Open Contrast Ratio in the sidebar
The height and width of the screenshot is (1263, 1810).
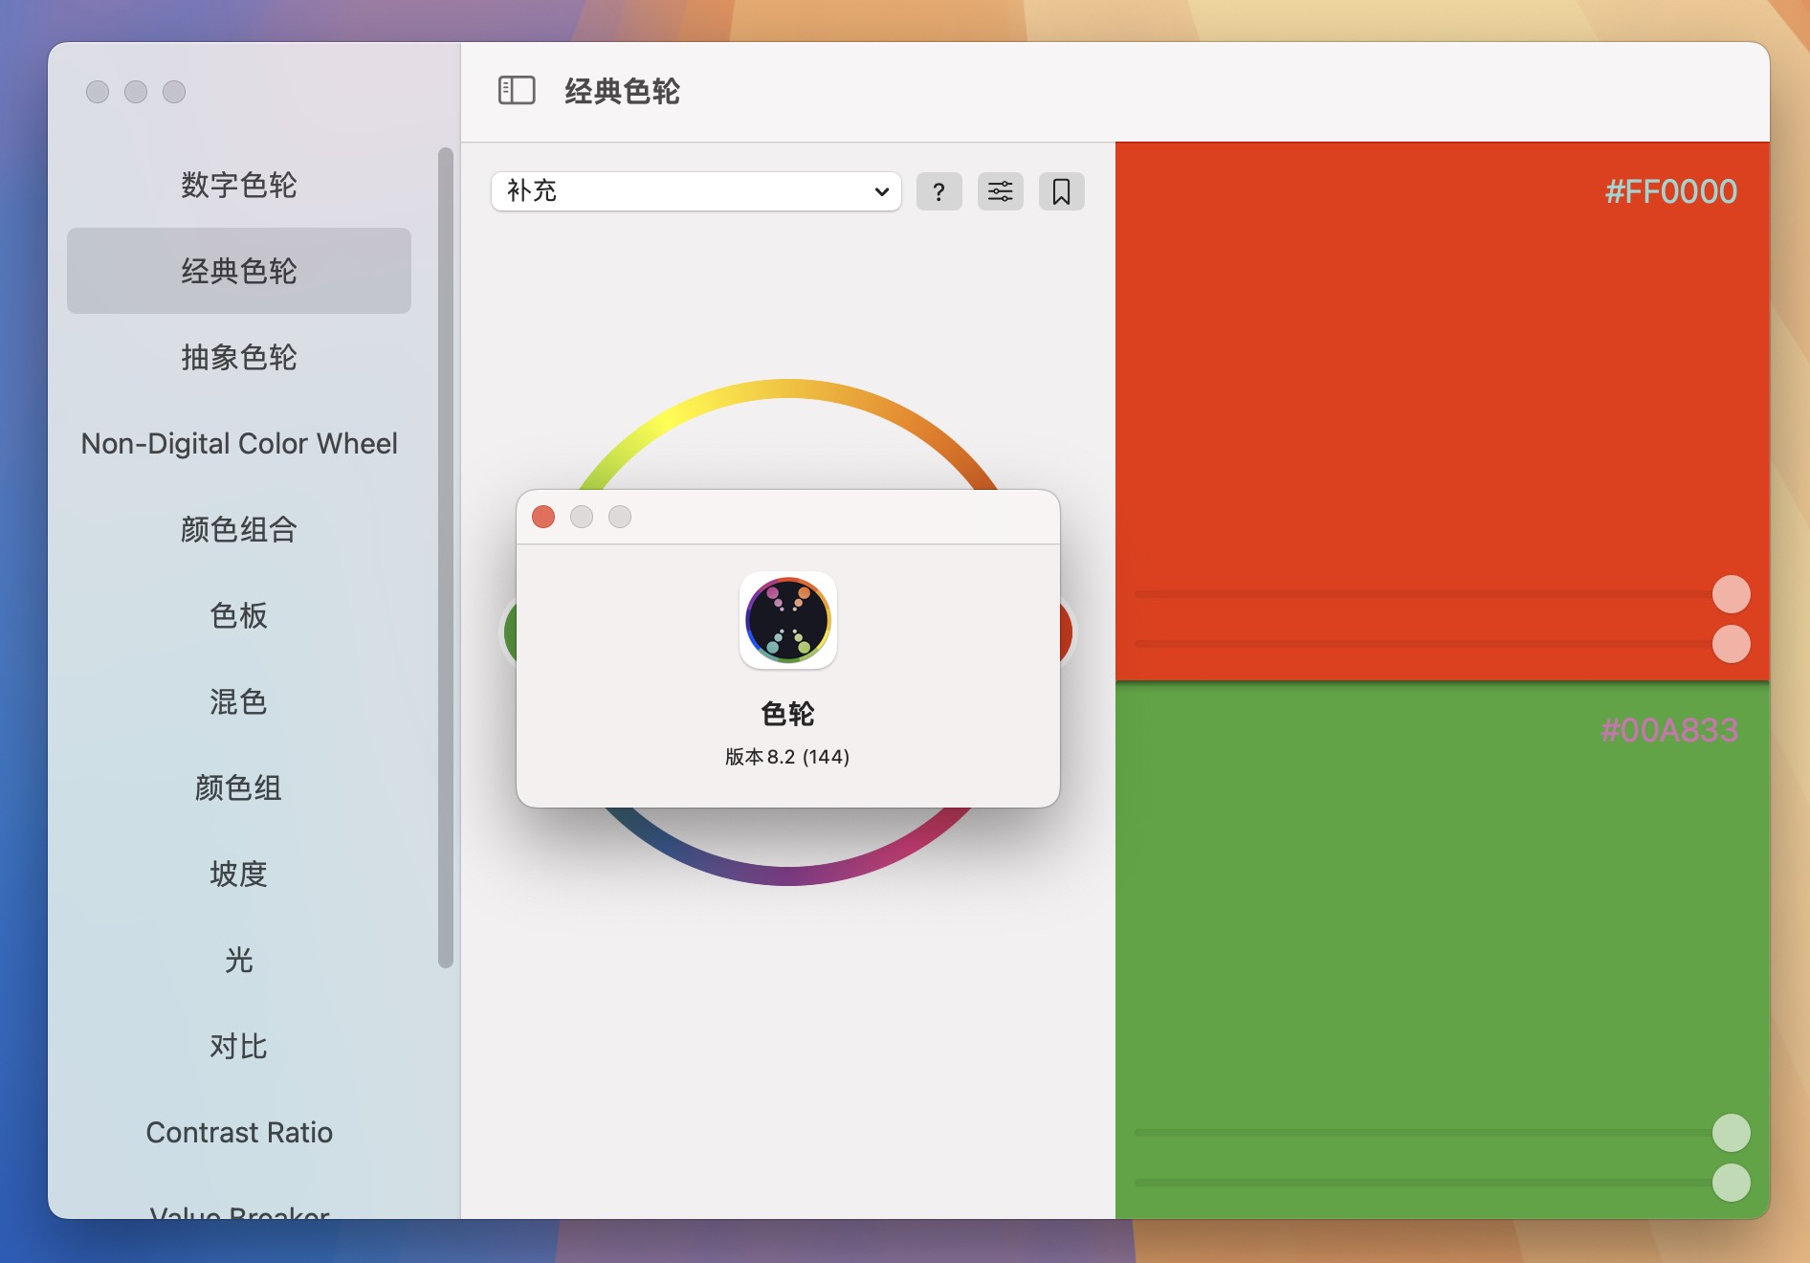(x=239, y=1132)
